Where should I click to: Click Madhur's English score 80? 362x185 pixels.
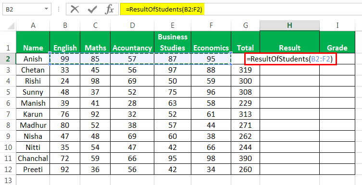[65, 125]
